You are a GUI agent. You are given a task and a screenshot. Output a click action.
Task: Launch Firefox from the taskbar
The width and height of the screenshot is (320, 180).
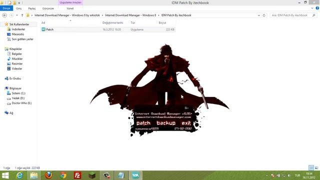(x=48, y=175)
